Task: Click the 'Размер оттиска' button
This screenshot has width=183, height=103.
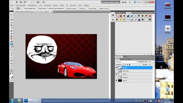Action: click(104, 8)
